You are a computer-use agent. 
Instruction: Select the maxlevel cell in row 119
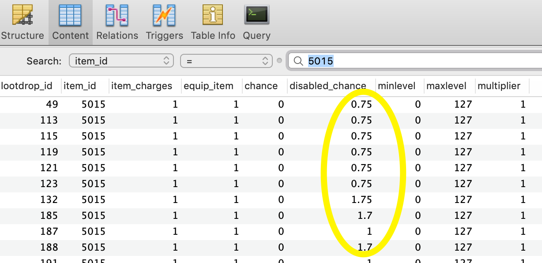pos(463,152)
